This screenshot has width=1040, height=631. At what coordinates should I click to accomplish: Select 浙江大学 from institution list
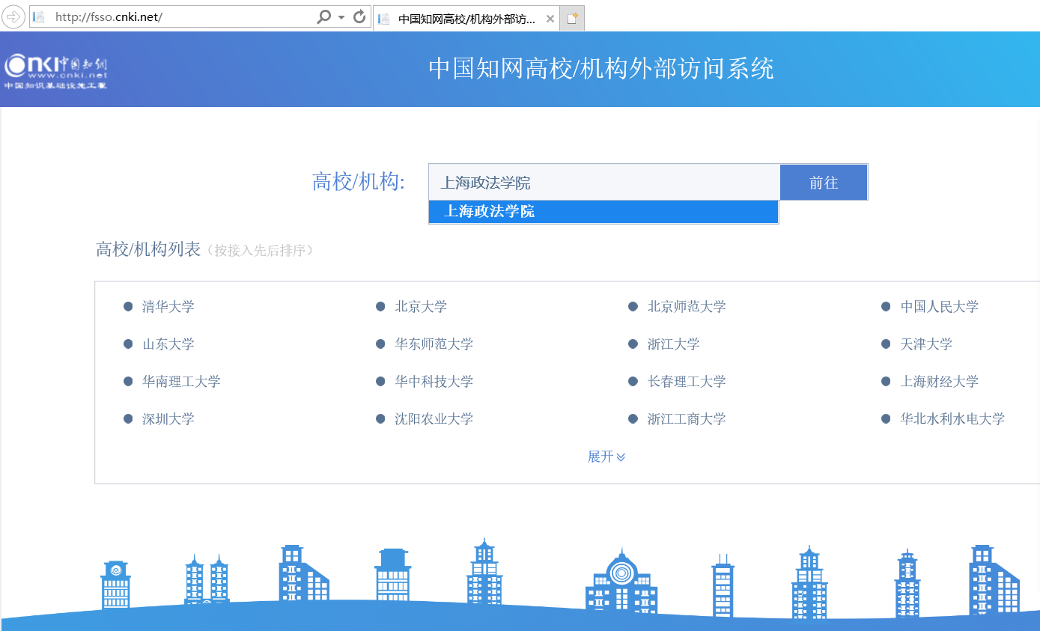point(673,344)
